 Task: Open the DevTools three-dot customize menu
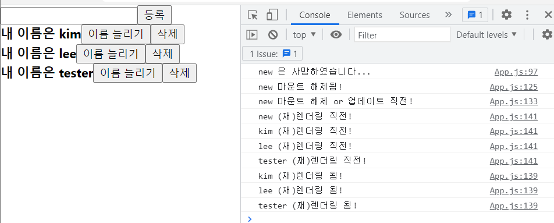click(x=527, y=15)
